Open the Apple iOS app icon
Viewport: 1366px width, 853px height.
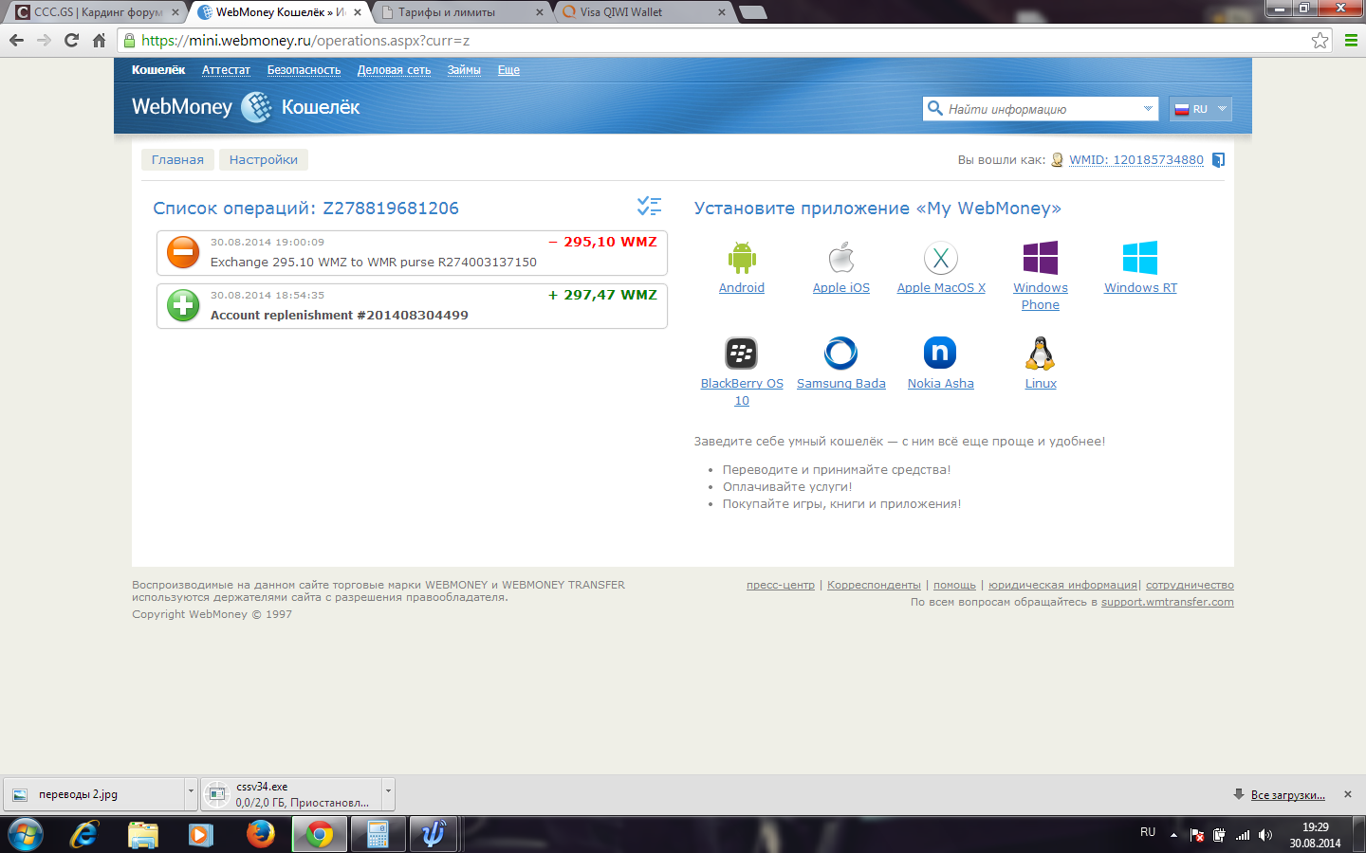tap(841, 258)
